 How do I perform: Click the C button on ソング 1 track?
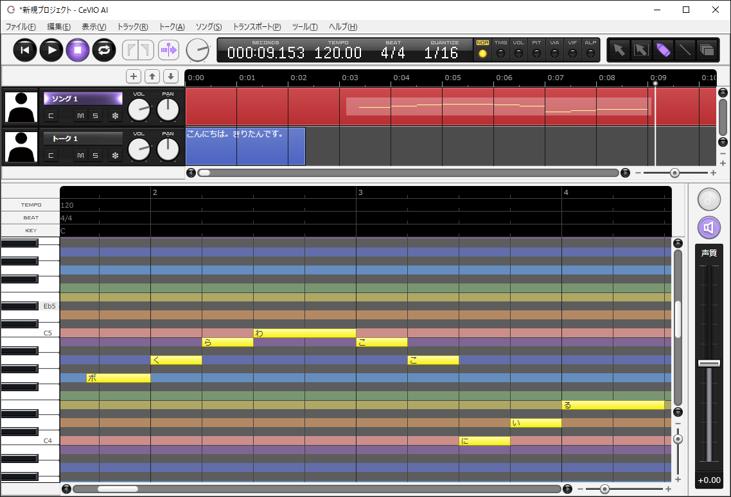51,115
